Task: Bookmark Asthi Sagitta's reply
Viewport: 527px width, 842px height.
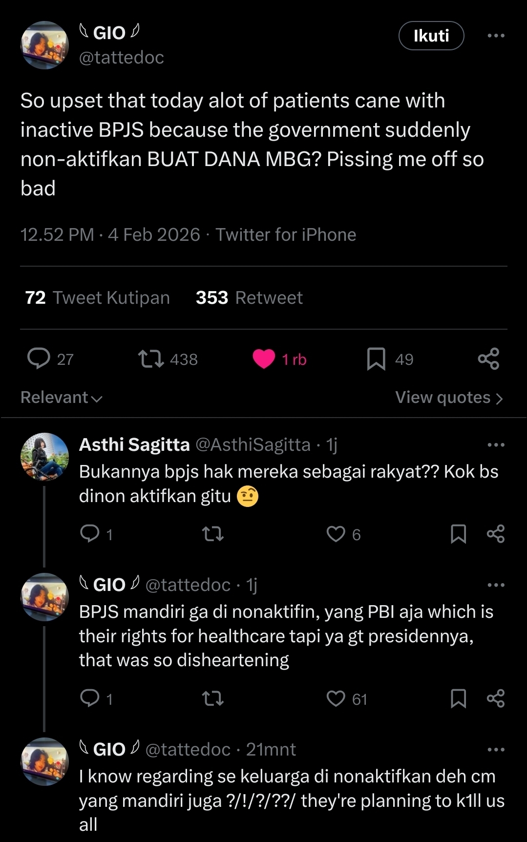Action: [458, 534]
